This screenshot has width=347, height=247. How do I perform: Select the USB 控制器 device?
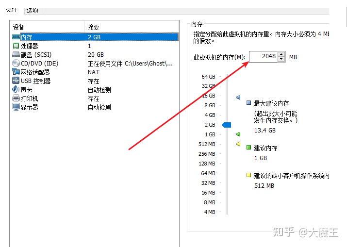pyautogui.click(x=95, y=81)
